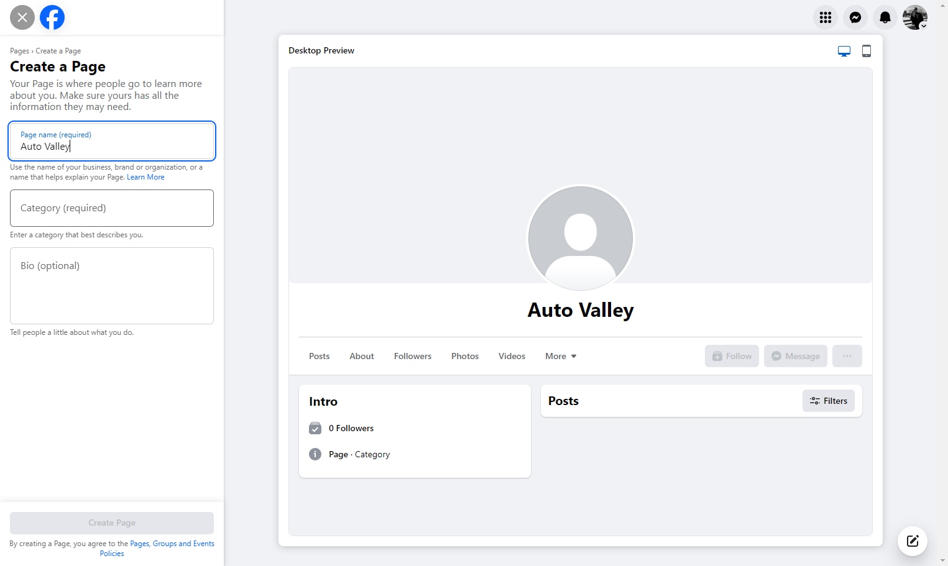948x566 pixels.
Task: Click the Posts heading beside Filters
Action: [x=563, y=401]
